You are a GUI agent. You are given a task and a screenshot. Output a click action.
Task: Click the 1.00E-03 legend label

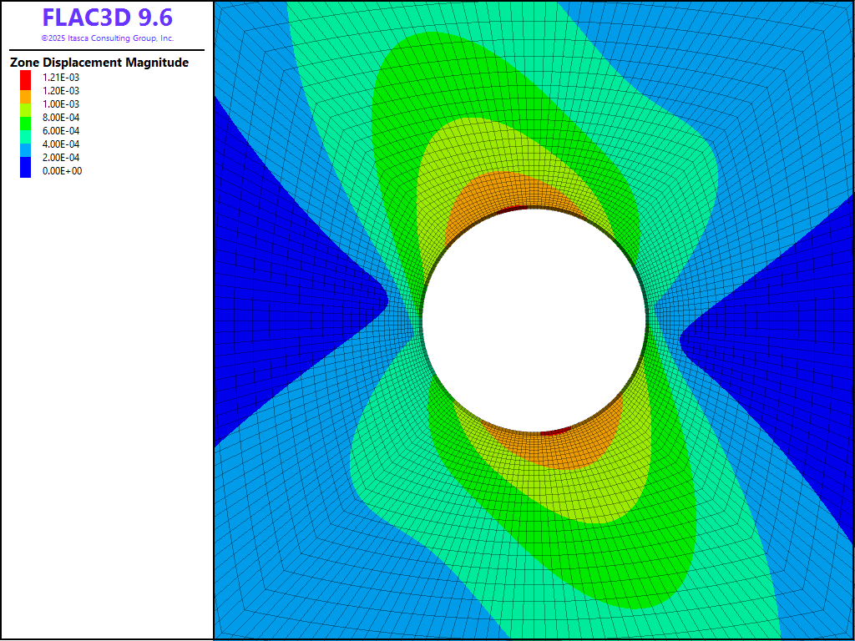(61, 104)
